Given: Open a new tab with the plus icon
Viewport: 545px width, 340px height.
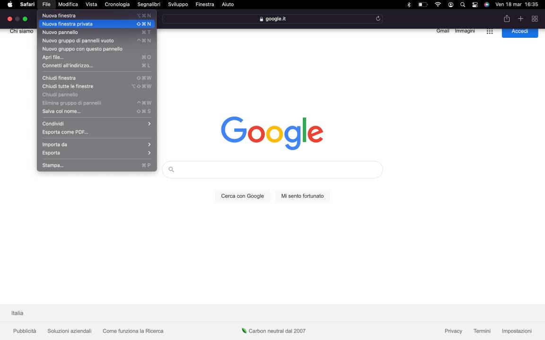Looking at the screenshot, I should coord(520,18).
